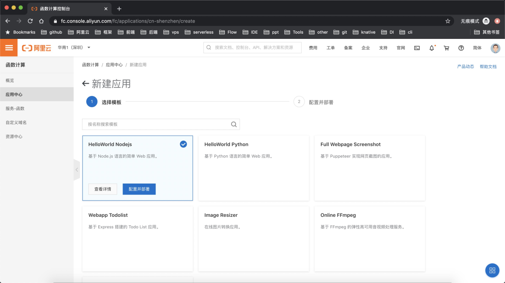This screenshot has height=283, width=505.
Task: Open the notifications bell
Action: [432, 48]
